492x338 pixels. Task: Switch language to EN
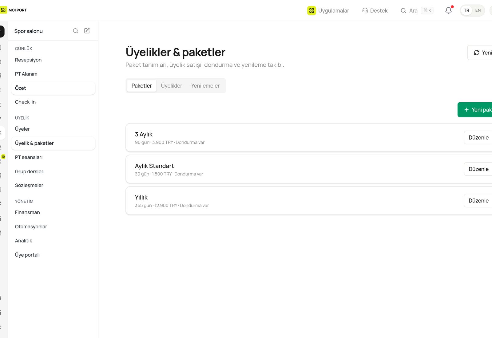[478, 10]
